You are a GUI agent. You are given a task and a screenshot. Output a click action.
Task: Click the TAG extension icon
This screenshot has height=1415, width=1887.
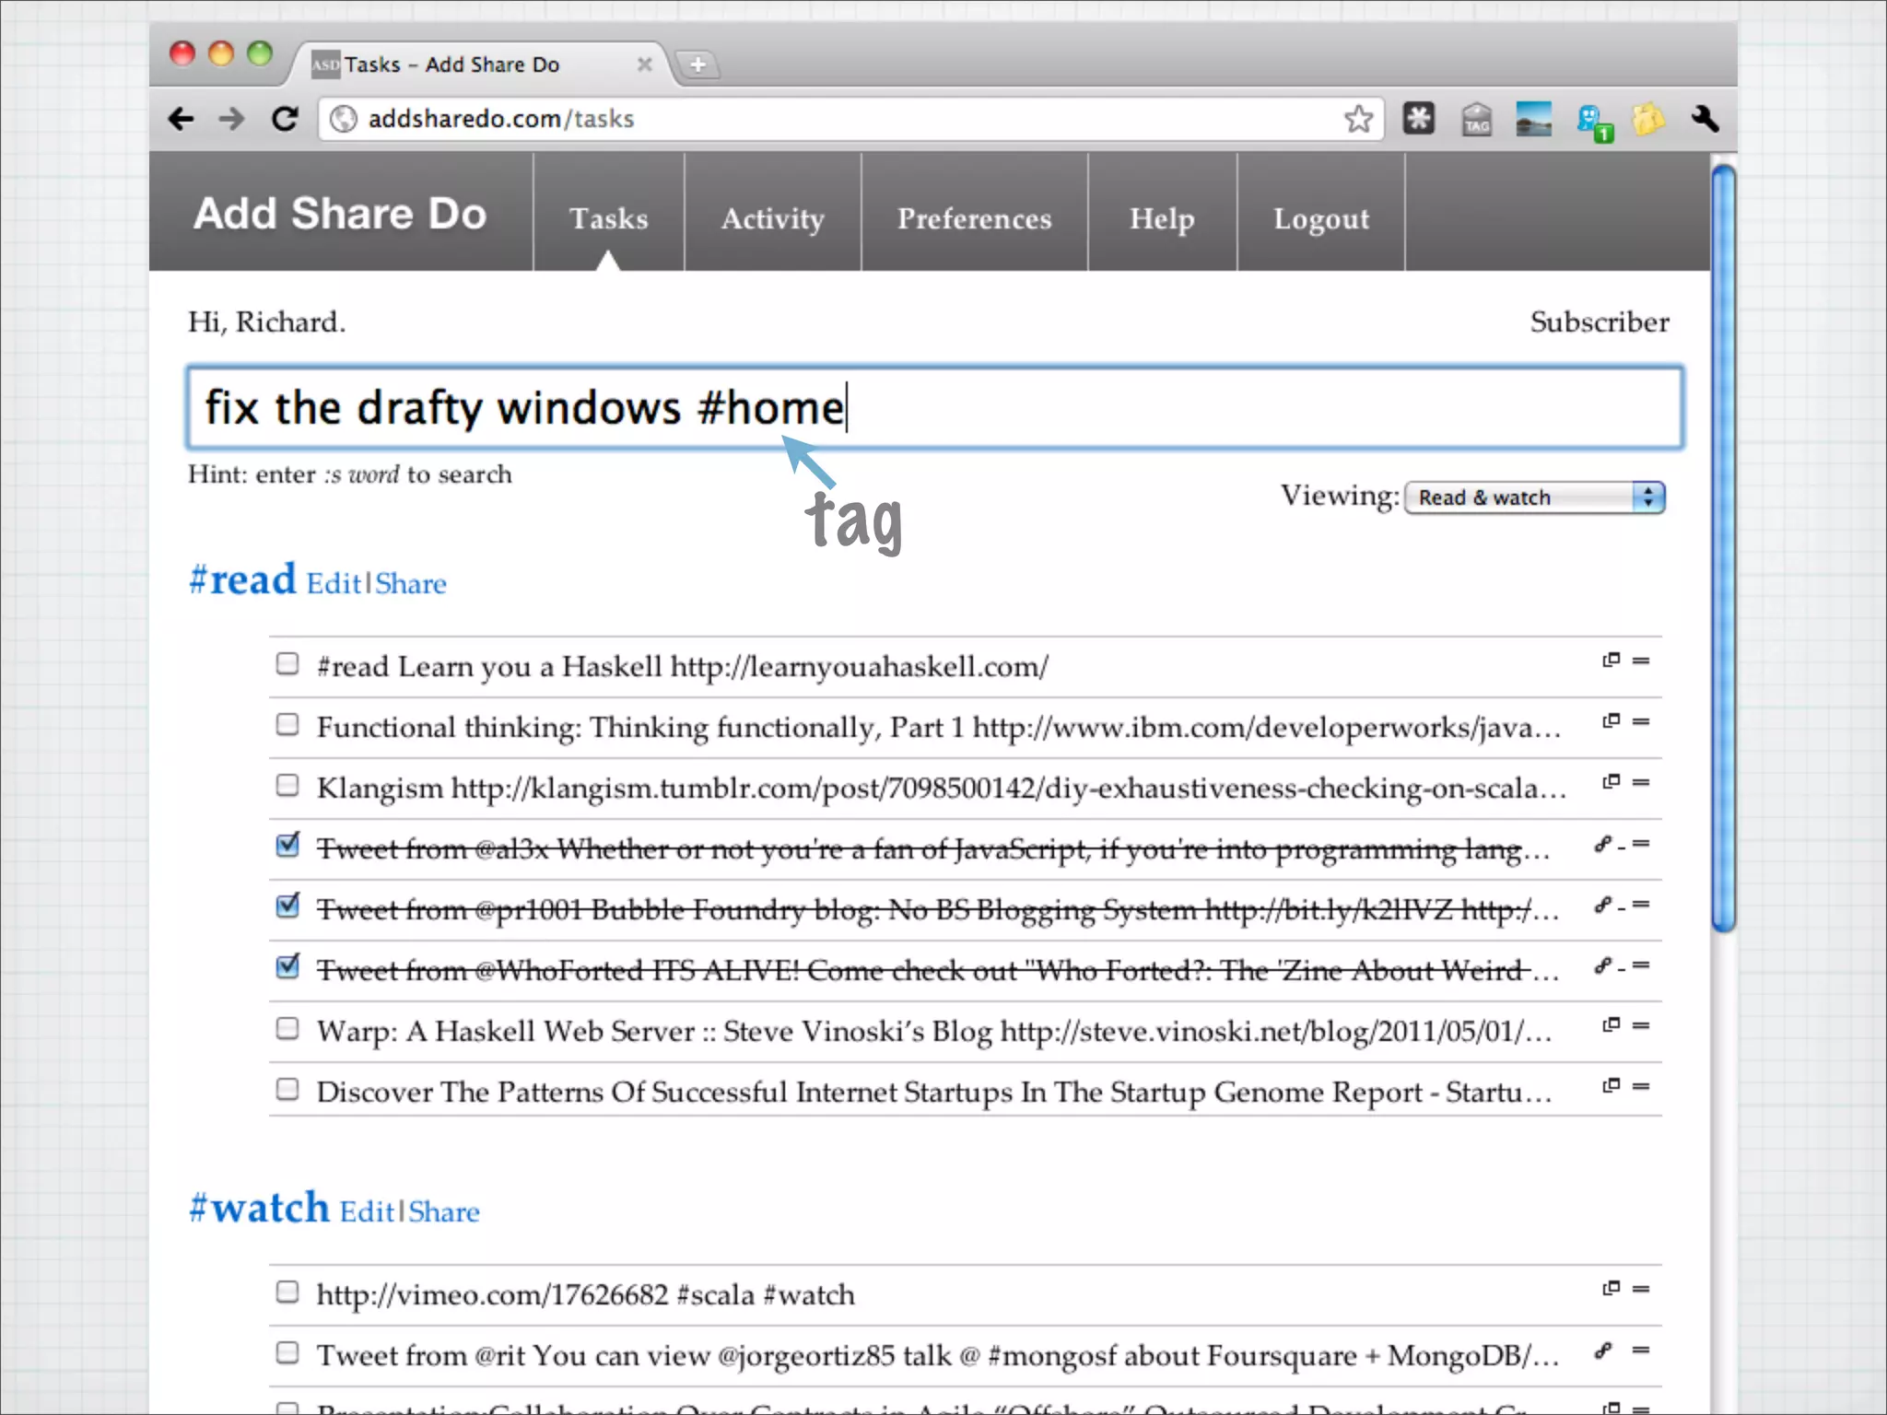(x=1476, y=120)
